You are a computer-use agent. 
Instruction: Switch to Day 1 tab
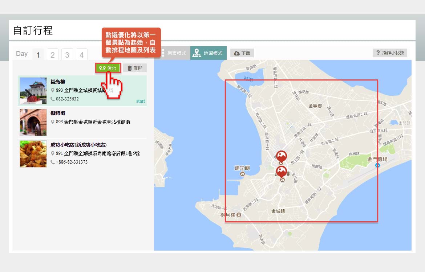point(38,55)
